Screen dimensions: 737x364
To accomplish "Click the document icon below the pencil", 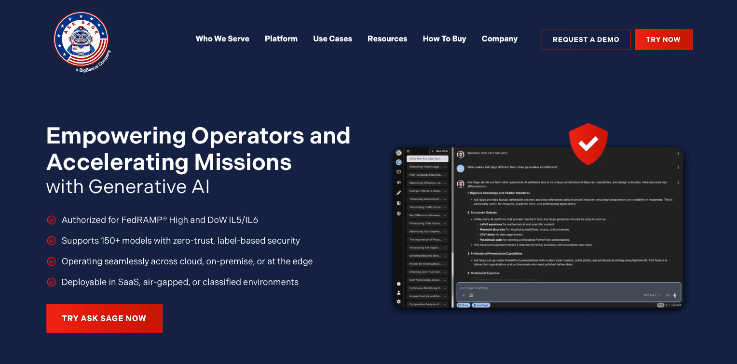I will pos(399,203).
